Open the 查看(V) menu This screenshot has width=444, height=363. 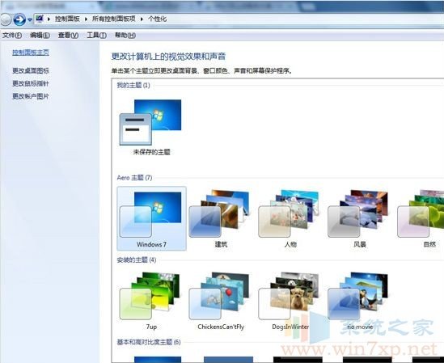tap(68, 35)
